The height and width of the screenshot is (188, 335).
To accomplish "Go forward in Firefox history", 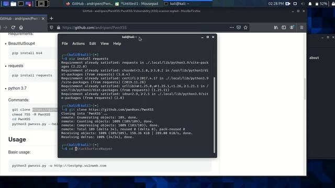I will tap(6, 28).
